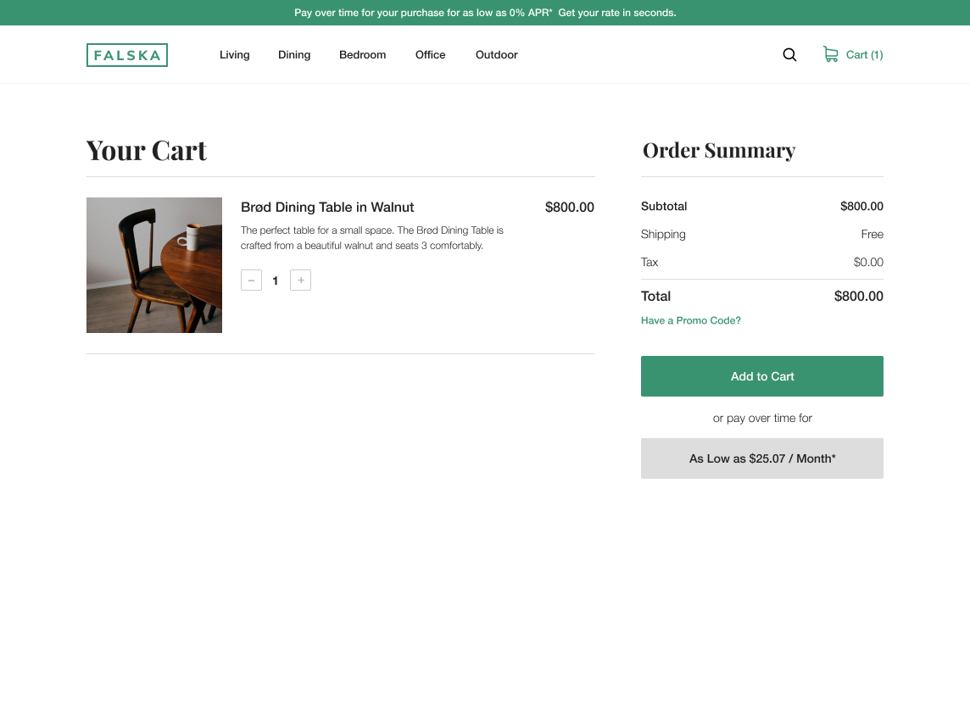Image resolution: width=970 pixels, height=705 pixels.
Task: Select the Bedroom menu item
Action: point(362,55)
